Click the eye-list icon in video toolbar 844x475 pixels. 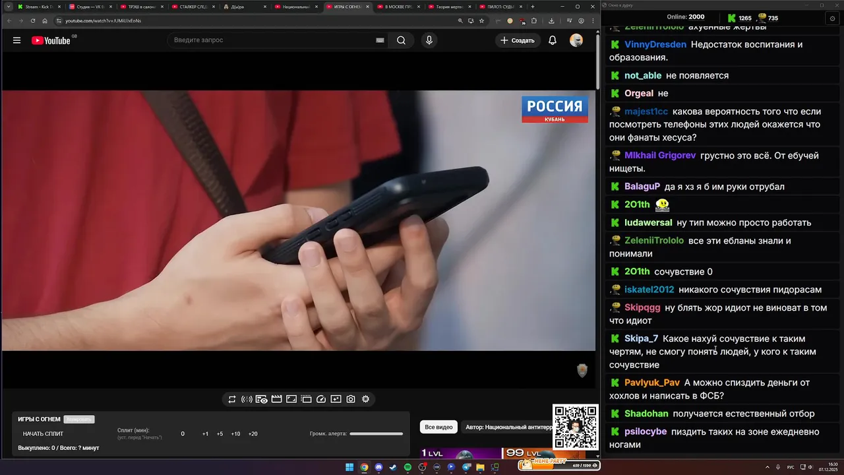point(262,399)
